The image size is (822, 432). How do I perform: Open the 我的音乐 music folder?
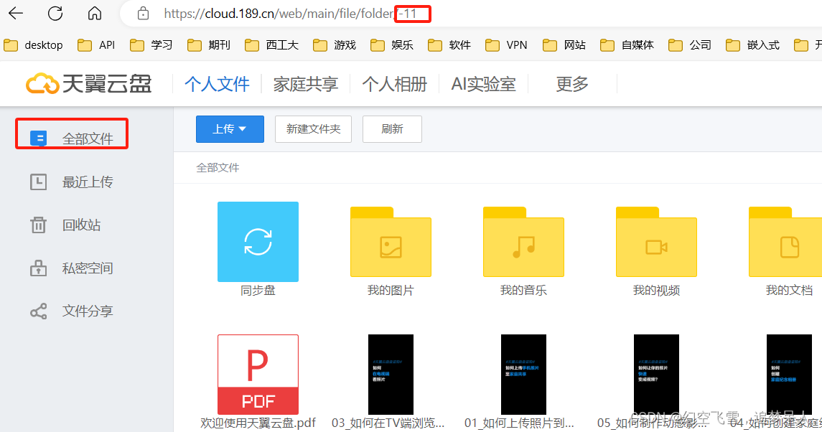point(523,245)
